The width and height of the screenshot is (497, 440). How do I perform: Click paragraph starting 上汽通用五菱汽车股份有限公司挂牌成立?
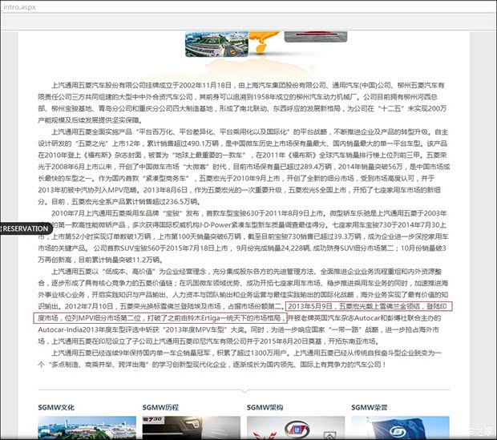tap(244, 103)
